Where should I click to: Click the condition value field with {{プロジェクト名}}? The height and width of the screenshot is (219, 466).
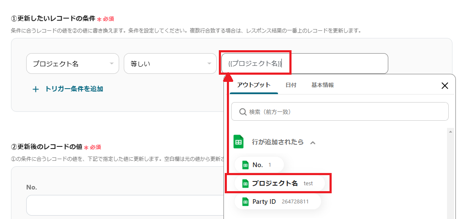304,64
